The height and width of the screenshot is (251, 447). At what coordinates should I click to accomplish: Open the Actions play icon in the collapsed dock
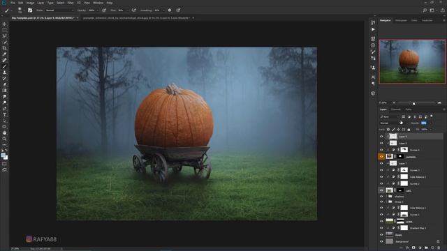[373, 29]
